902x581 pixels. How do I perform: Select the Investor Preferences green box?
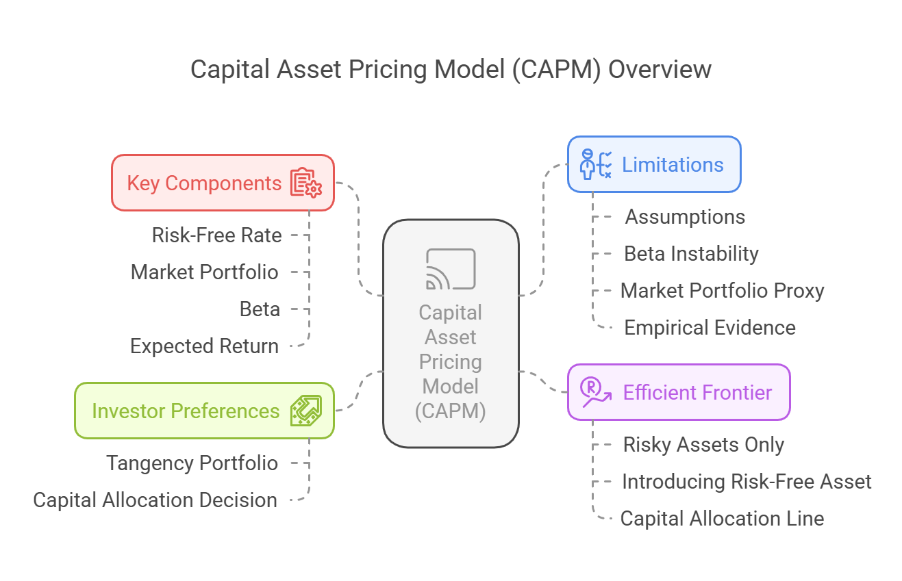click(204, 411)
